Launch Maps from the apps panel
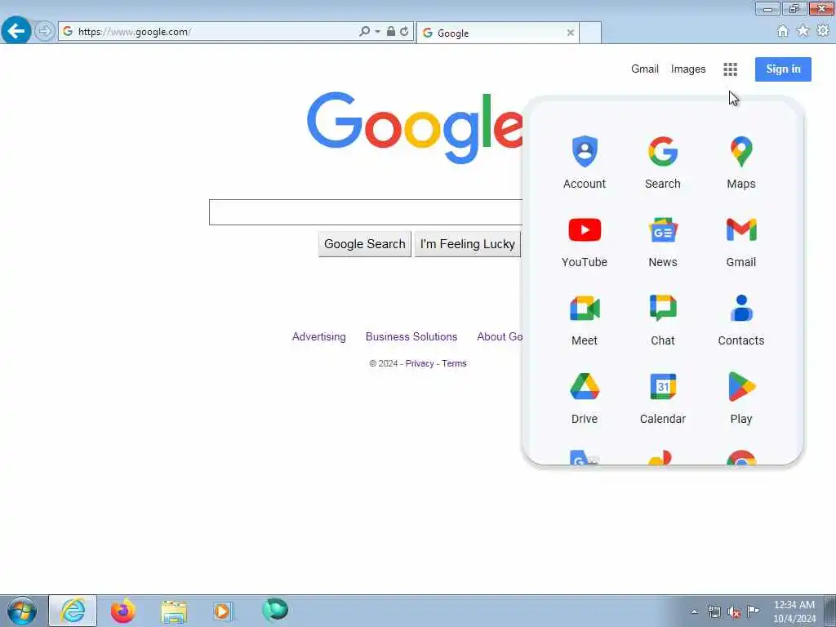This screenshot has height=627, width=836. click(741, 162)
